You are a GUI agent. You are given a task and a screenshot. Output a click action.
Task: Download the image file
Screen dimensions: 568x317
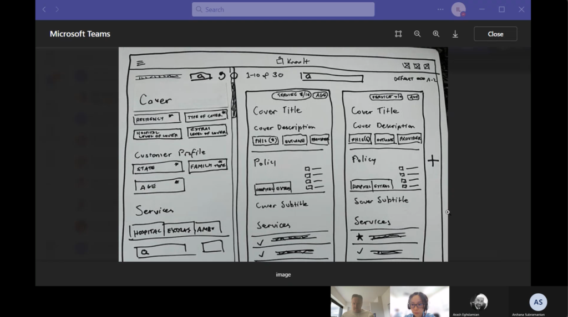pyautogui.click(x=455, y=34)
